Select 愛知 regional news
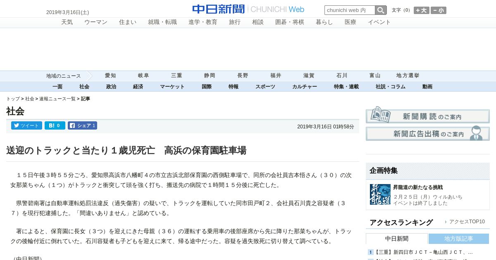496x260 pixels. [110, 76]
